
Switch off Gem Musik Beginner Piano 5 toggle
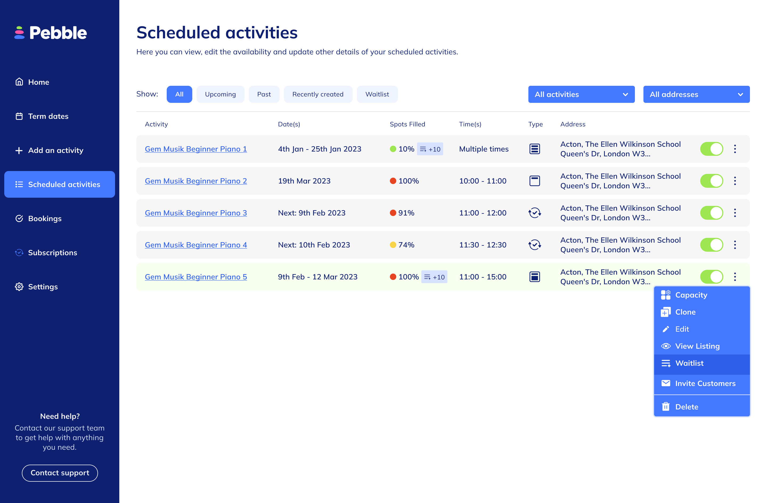[711, 277]
